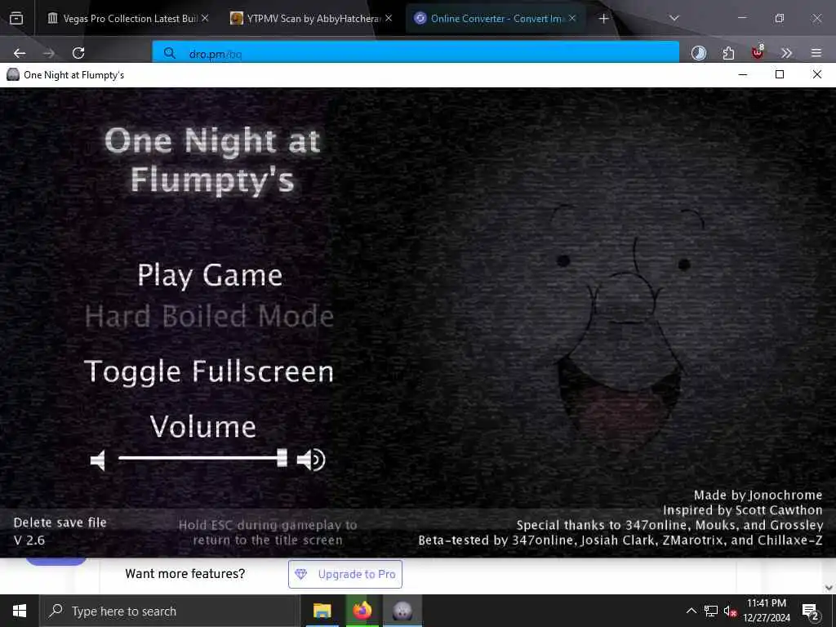Open File Explorer from taskbar
The height and width of the screenshot is (627, 836).
click(322, 611)
